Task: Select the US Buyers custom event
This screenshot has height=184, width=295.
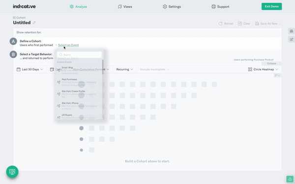Action: (79, 116)
